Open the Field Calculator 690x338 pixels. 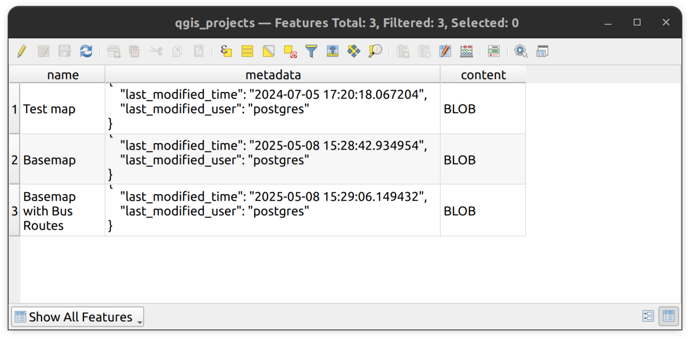(x=466, y=51)
